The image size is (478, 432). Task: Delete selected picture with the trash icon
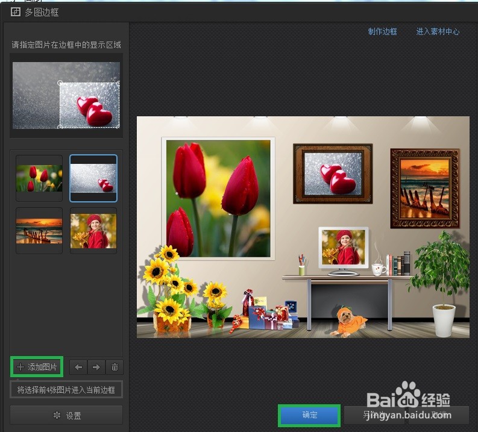coord(115,367)
